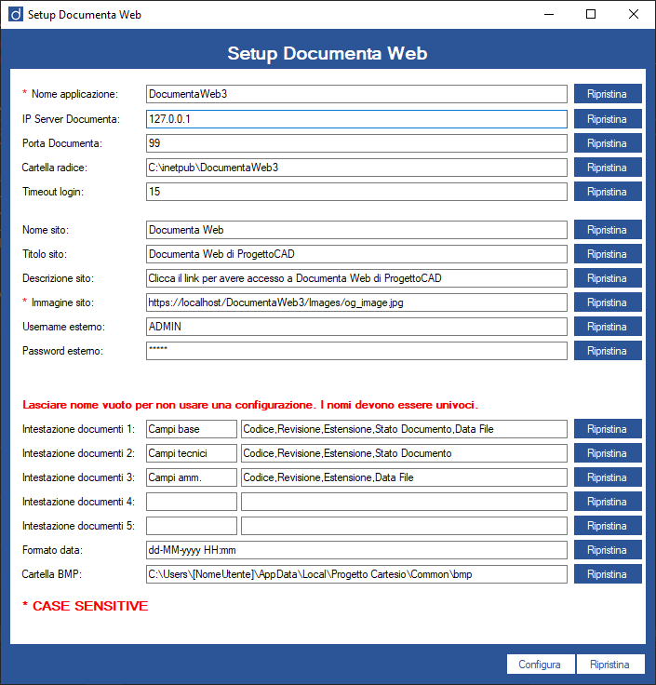Viewport: 656px width, 685px height.
Task: Click the Documenta app icon in title bar
Action: pyautogui.click(x=16, y=14)
